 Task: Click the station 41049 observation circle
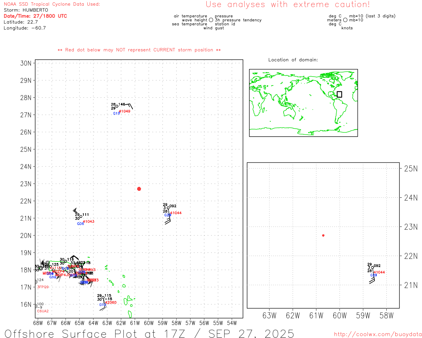117,106
